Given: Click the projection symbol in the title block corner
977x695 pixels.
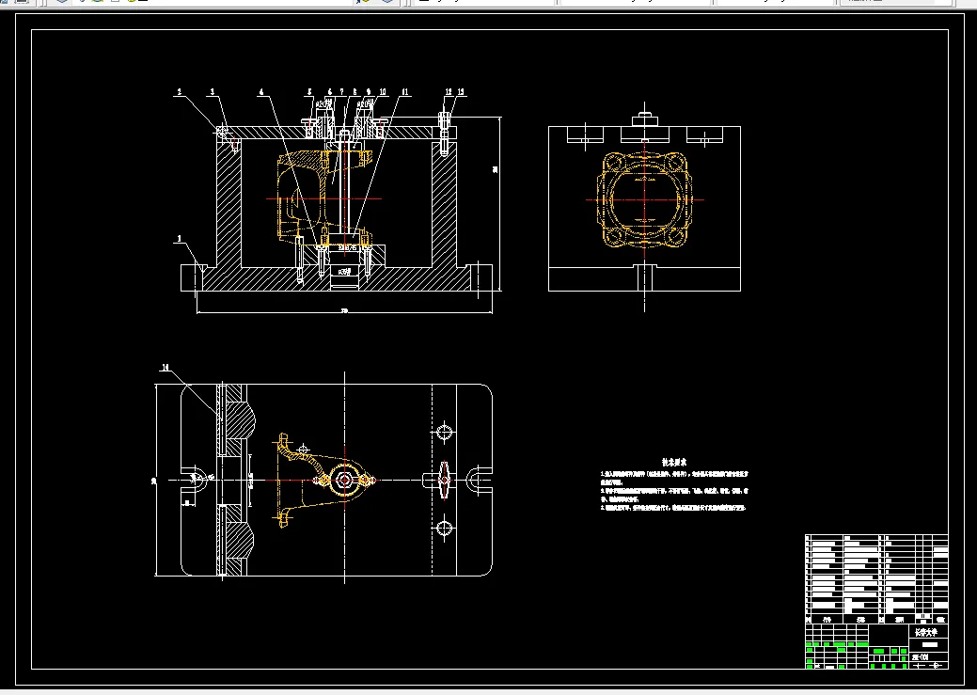Looking at the screenshot, I should click(928, 665).
